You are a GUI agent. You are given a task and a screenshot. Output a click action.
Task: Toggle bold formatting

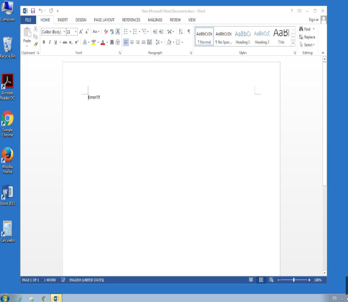44,42
